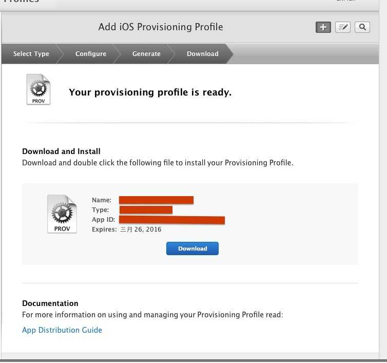Click the plus icon to add a profile
Image resolution: width=387 pixels, height=363 pixels.
323,27
